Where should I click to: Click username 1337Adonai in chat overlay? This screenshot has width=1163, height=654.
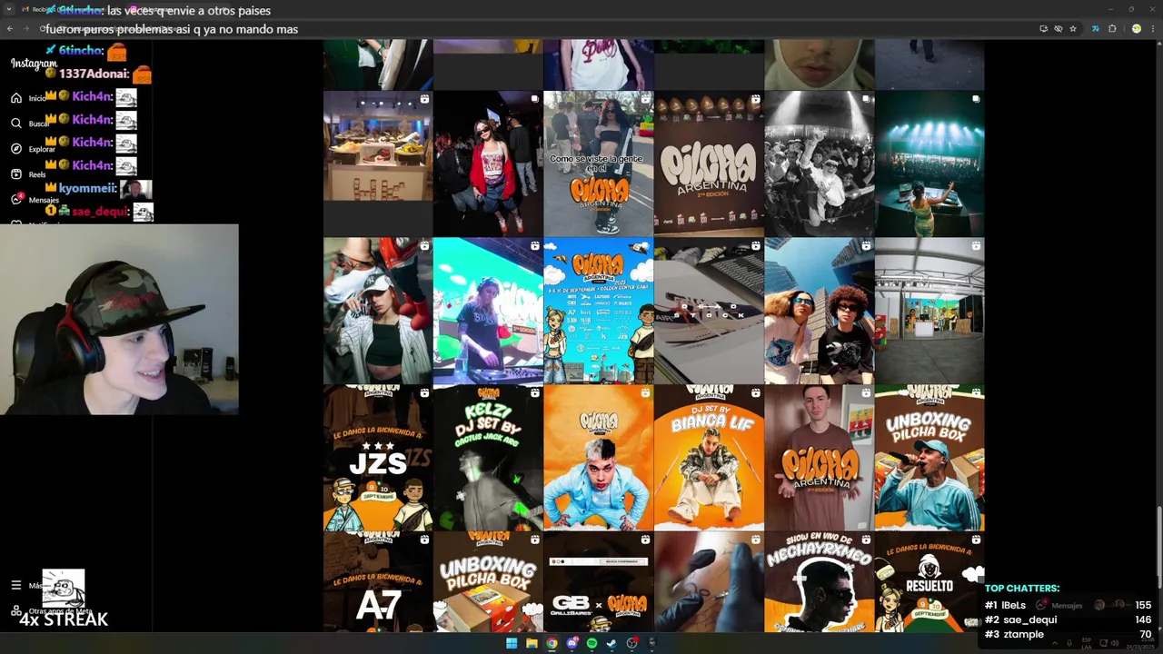[94, 74]
